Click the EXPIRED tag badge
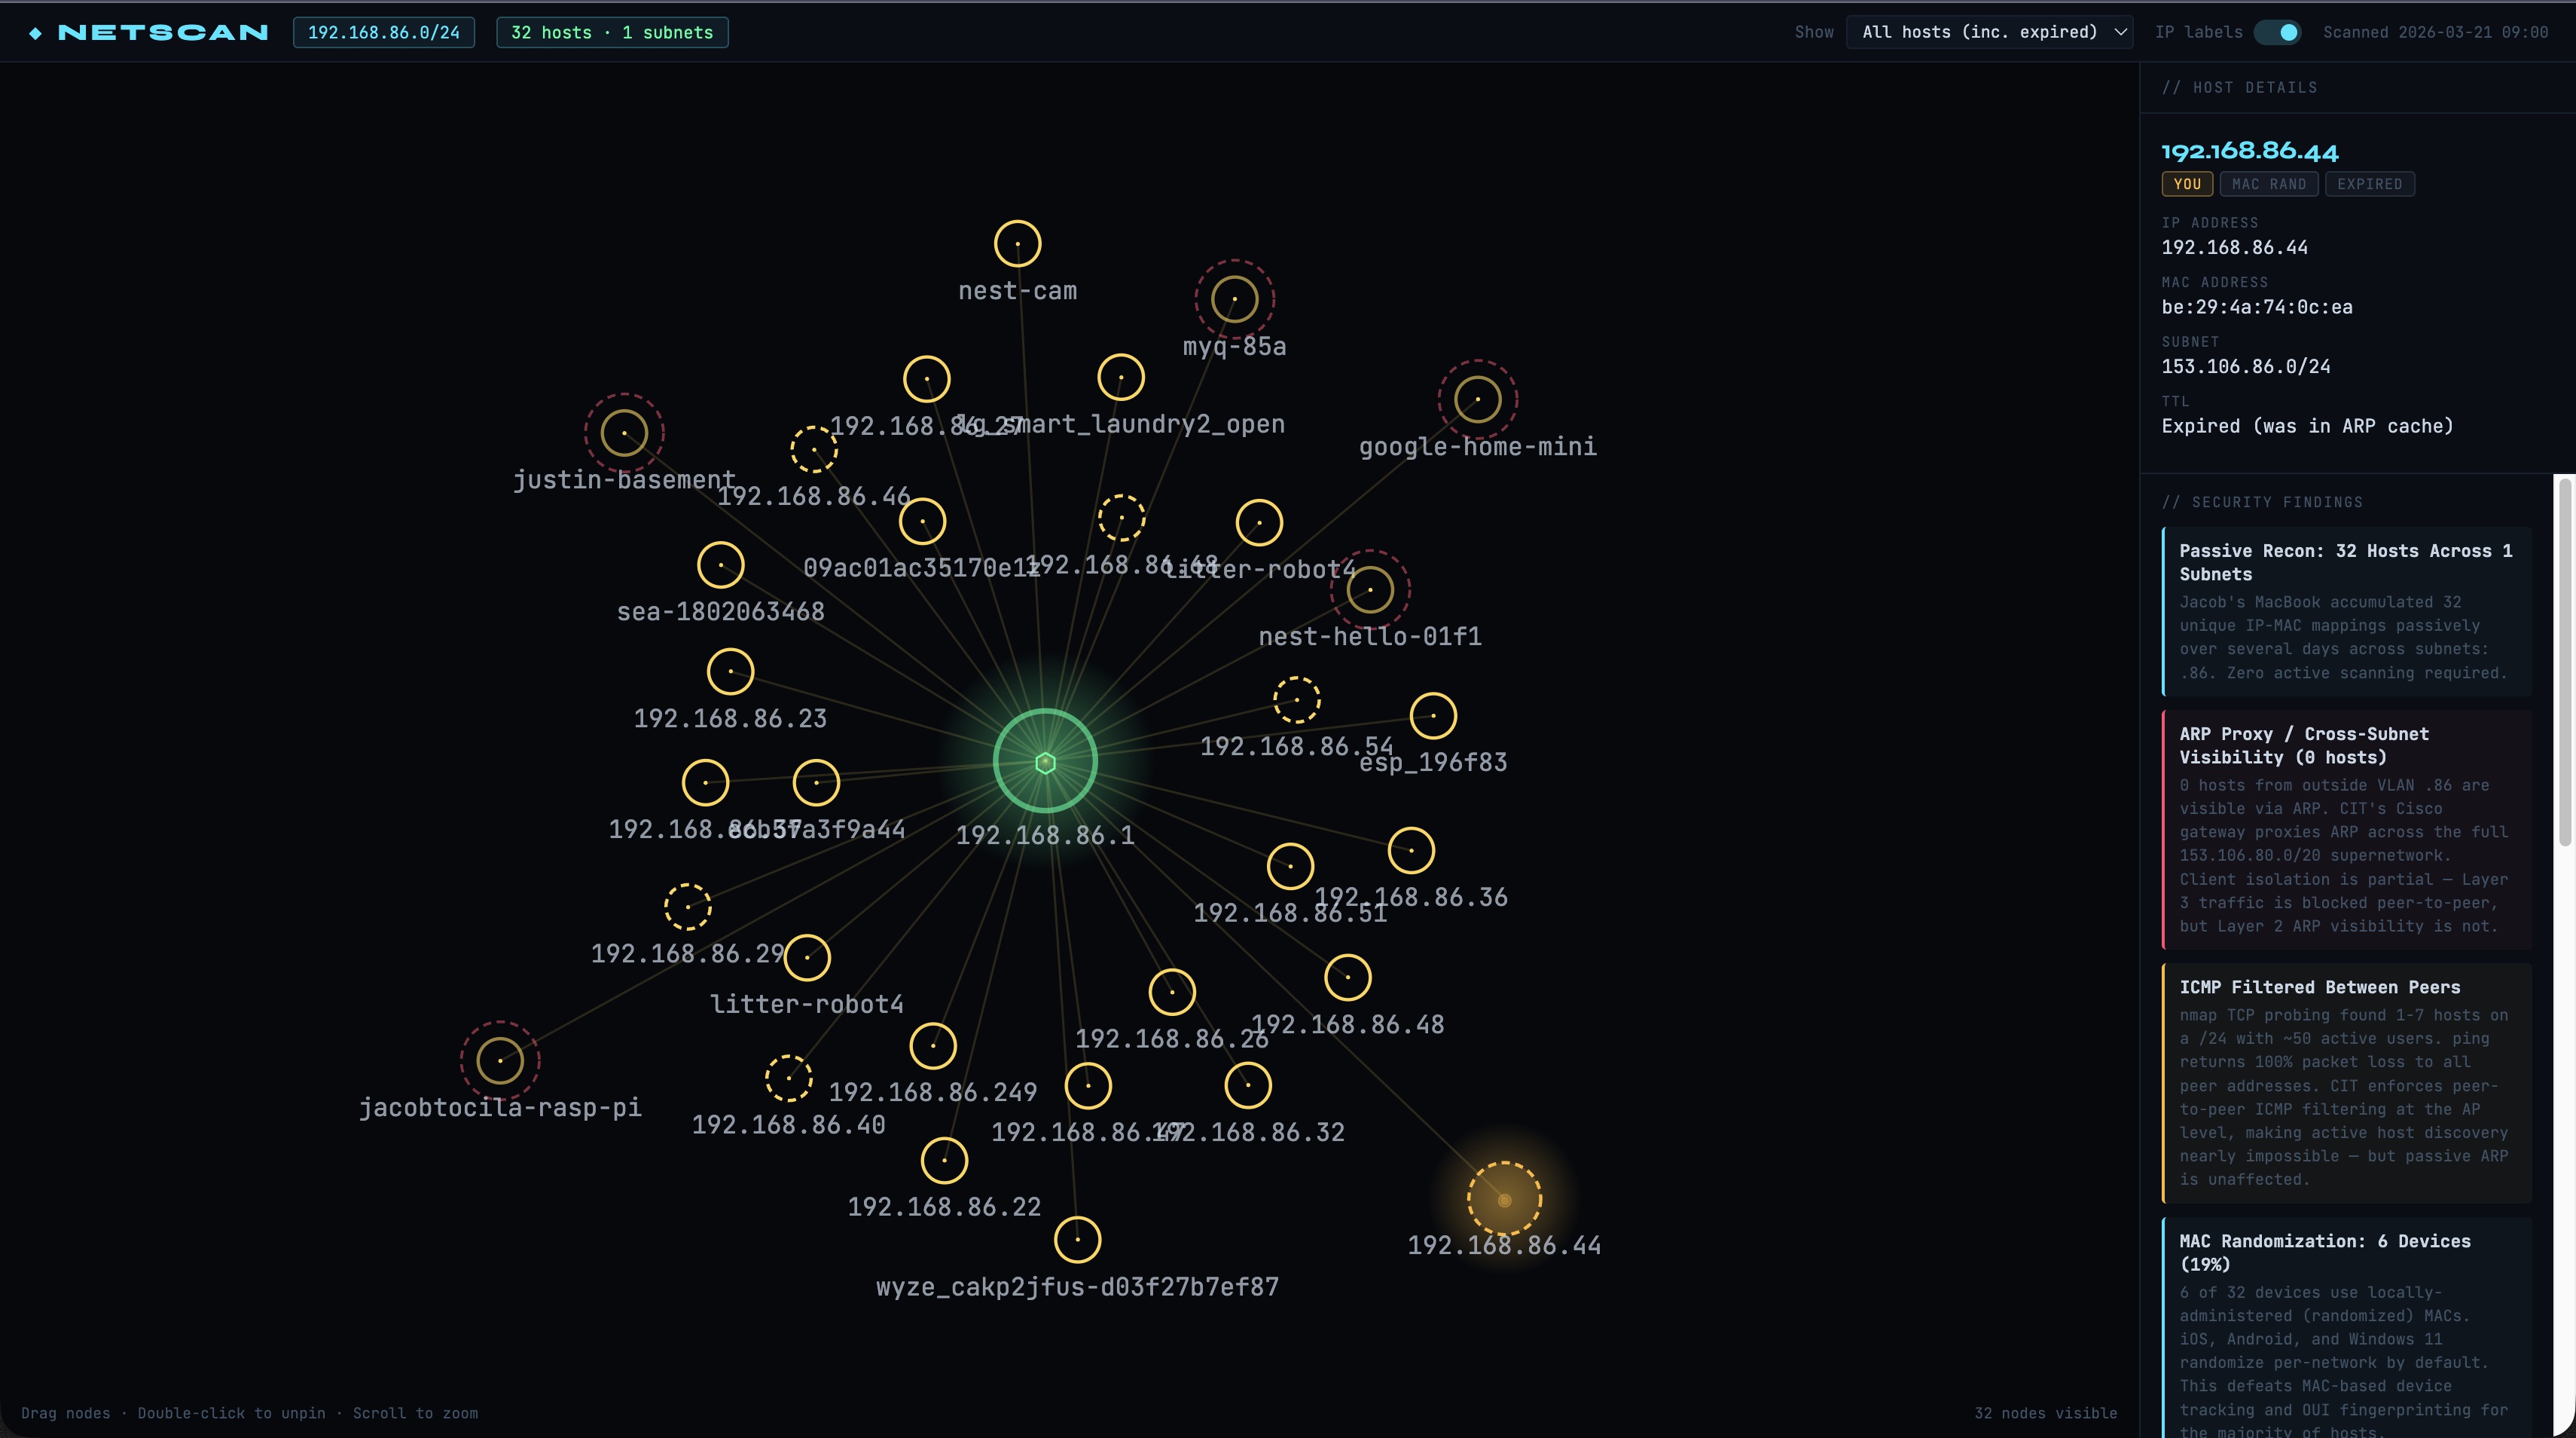 click(2369, 184)
